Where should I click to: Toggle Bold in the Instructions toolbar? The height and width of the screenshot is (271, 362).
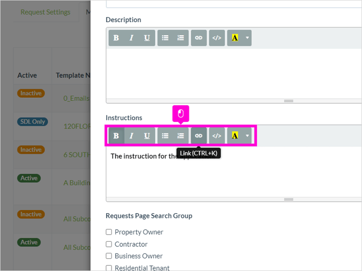point(116,135)
